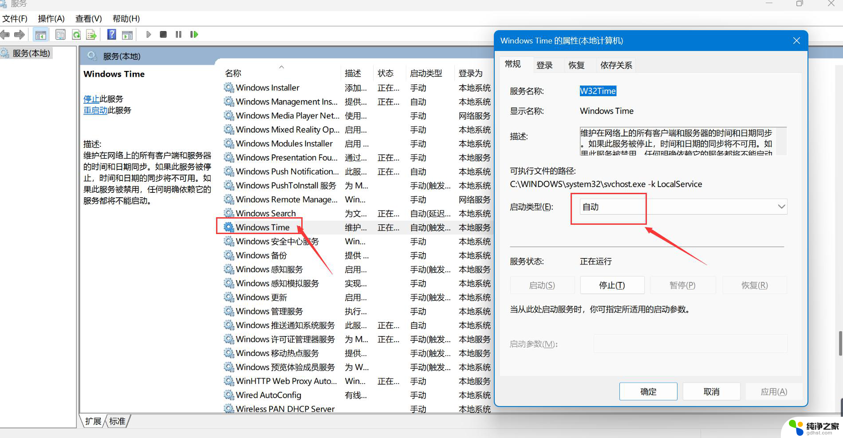This screenshot has width=843, height=438.
Task: Switch to the 标准 view tab
Action: [x=117, y=421]
